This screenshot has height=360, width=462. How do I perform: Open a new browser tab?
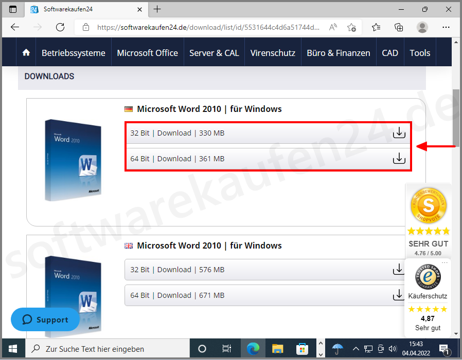[x=157, y=9]
